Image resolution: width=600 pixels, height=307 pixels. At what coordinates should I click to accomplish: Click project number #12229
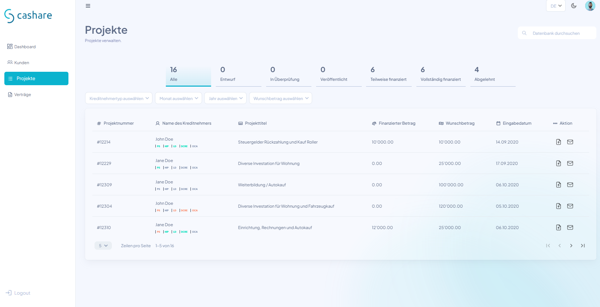click(x=104, y=163)
